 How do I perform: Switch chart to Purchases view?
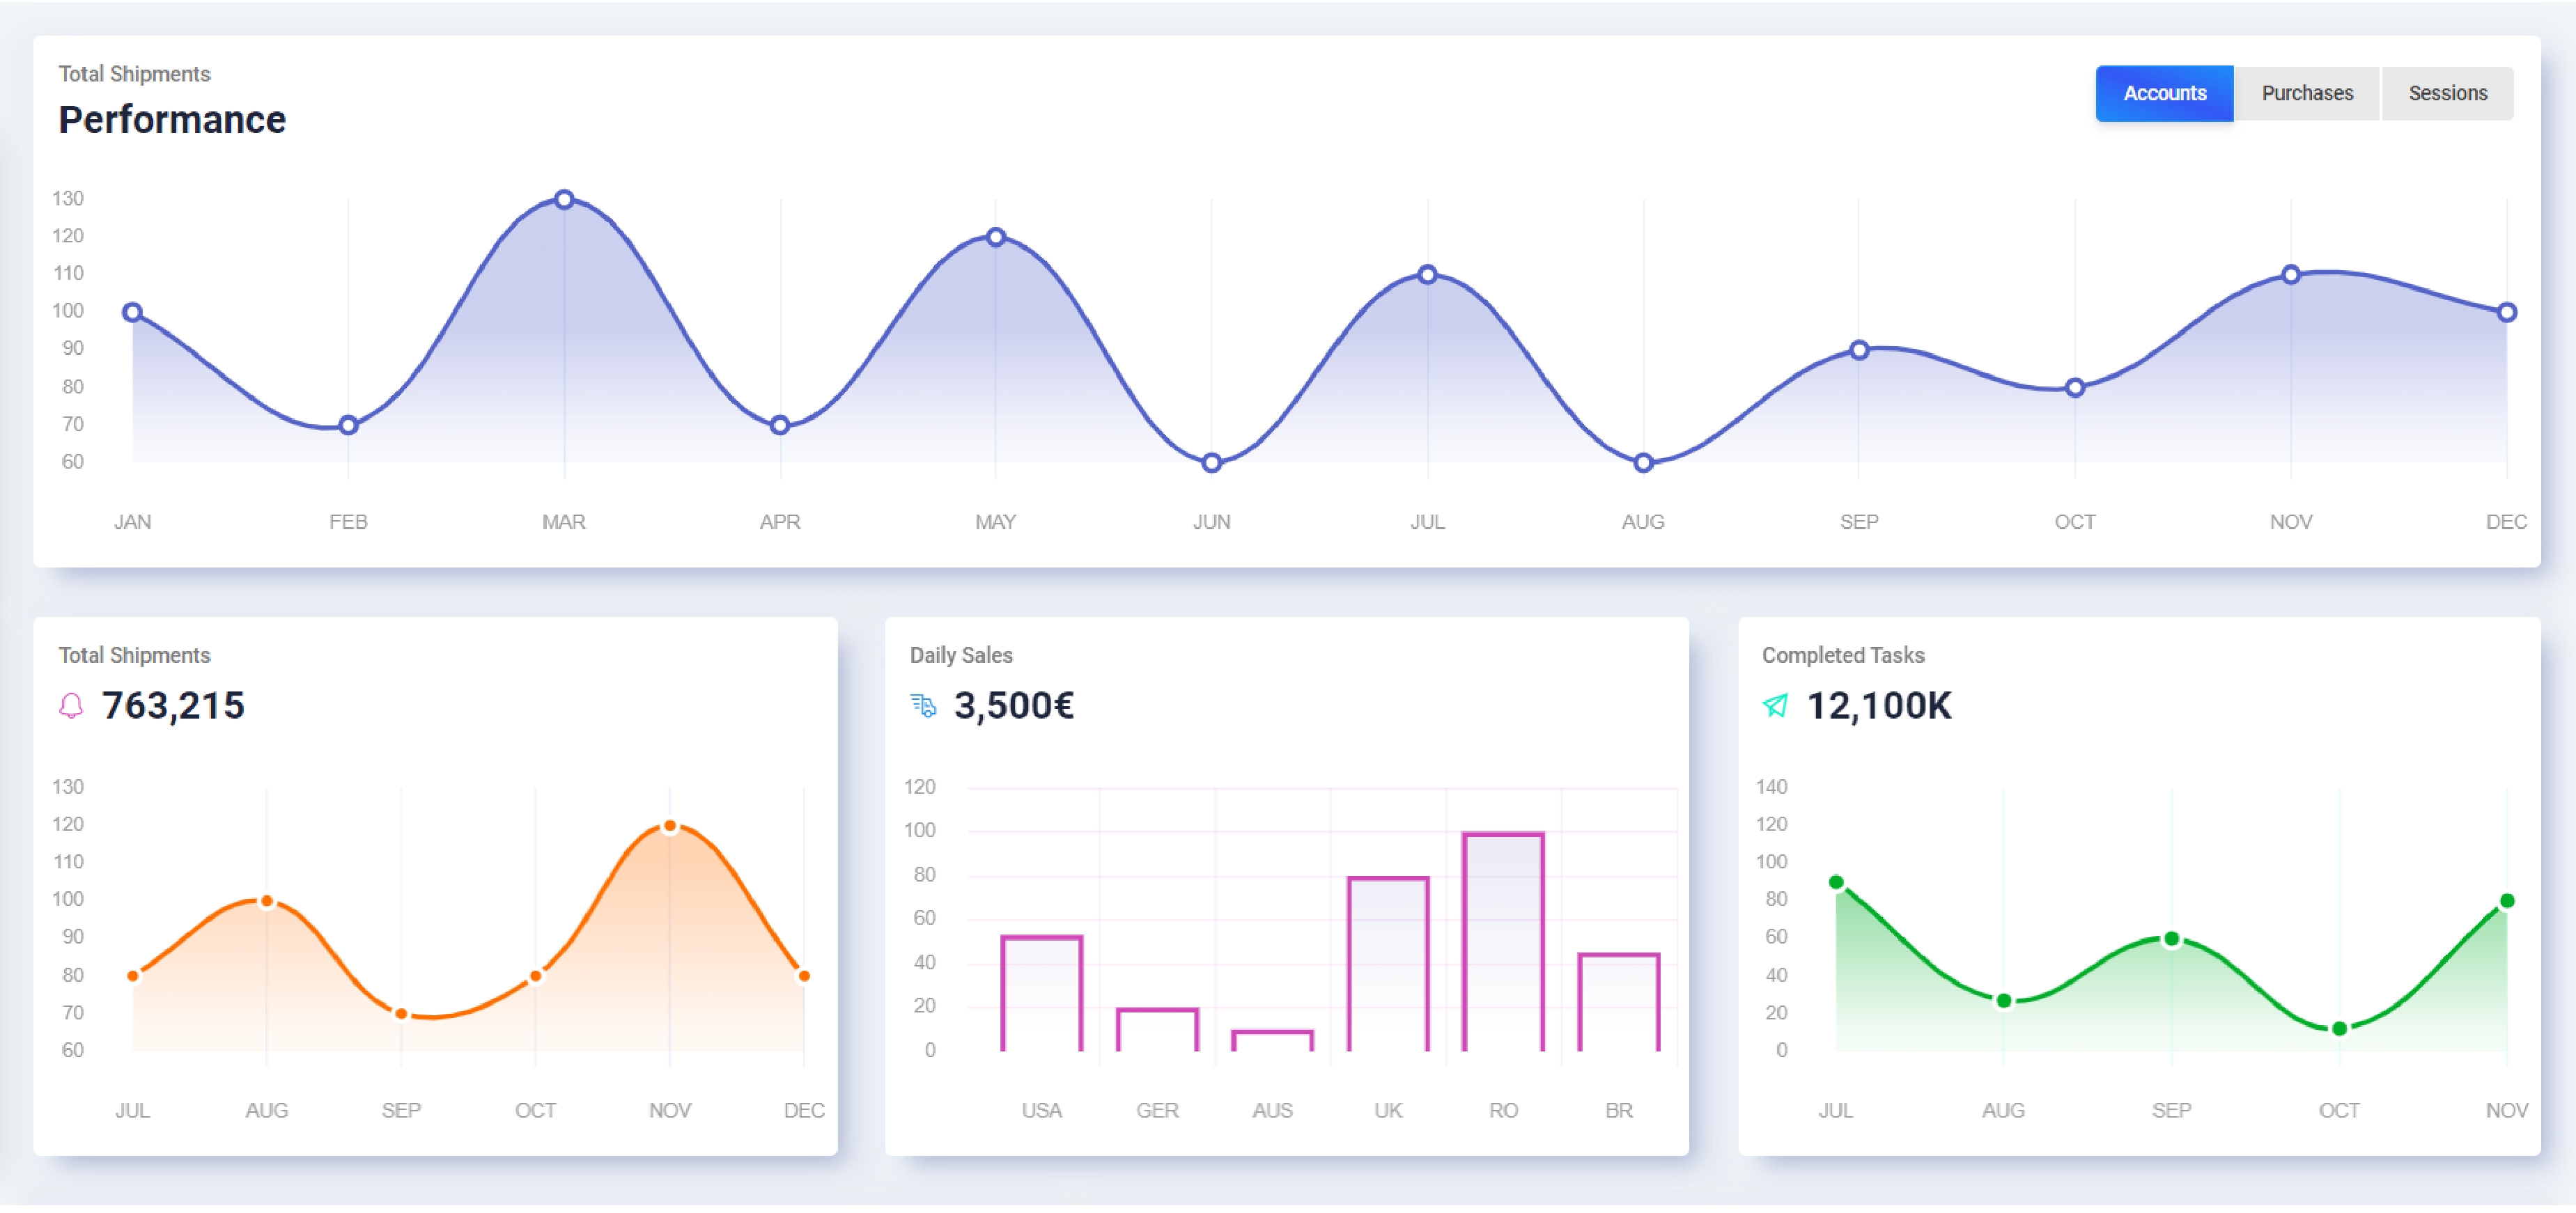click(2307, 93)
